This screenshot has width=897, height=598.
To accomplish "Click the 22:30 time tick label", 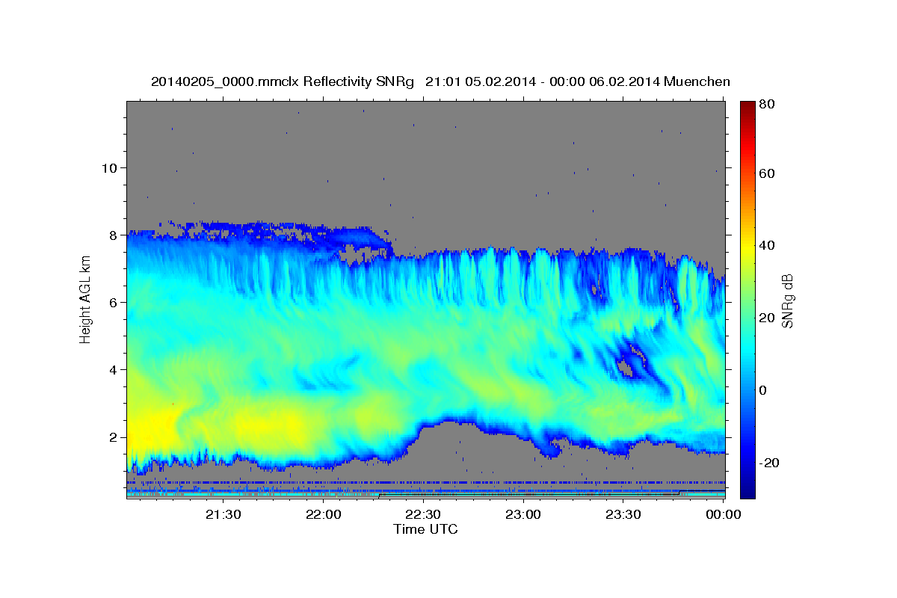I will (x=423, y=515).
